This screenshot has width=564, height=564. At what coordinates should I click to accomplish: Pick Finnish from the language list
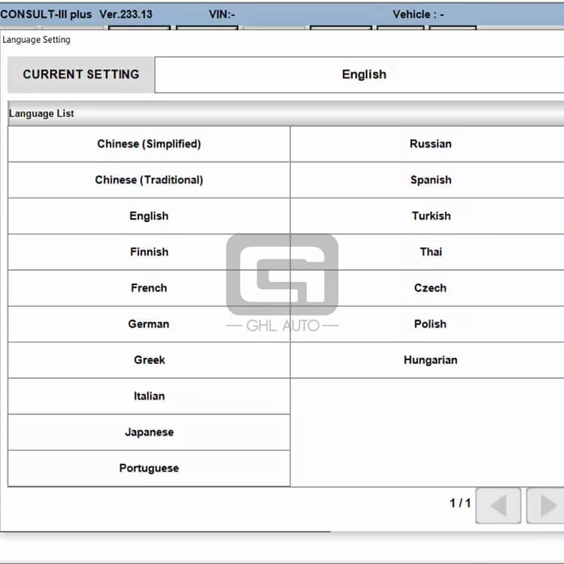click(x=149, y=252)
